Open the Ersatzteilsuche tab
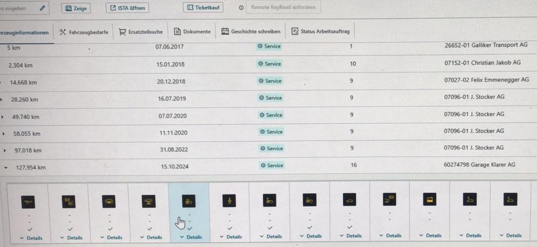This screenshot has width=537, height=247. [x=141, y=32]
